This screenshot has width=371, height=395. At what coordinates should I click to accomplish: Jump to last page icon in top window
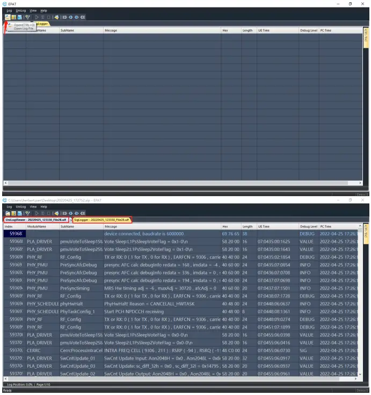tap(83, 17)
